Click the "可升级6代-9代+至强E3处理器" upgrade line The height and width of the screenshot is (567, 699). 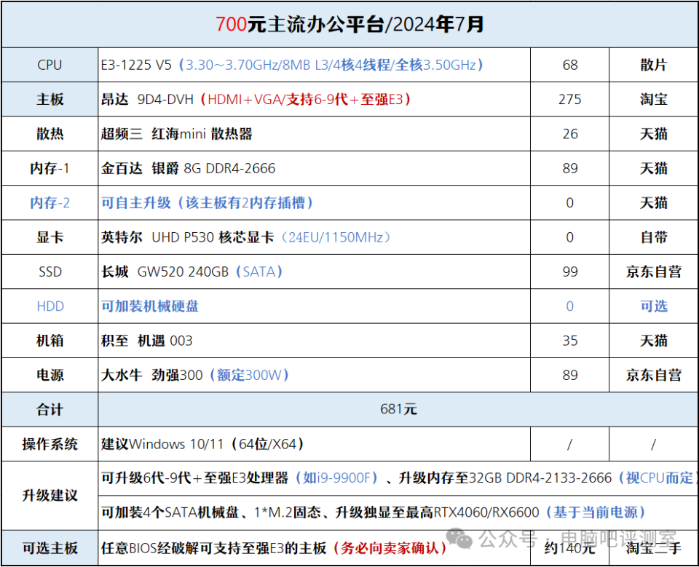(398, 478)
